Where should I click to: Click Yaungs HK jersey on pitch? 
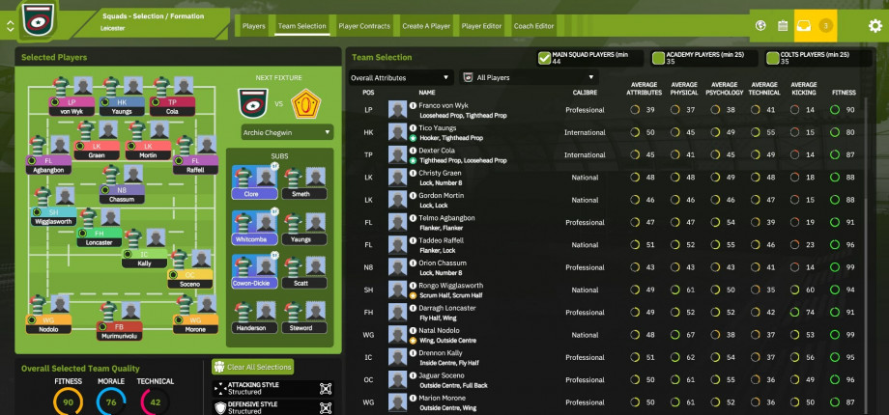click(x=111, y=87)
